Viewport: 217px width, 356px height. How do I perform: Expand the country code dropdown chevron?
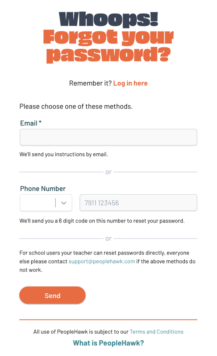click(64, 203)
